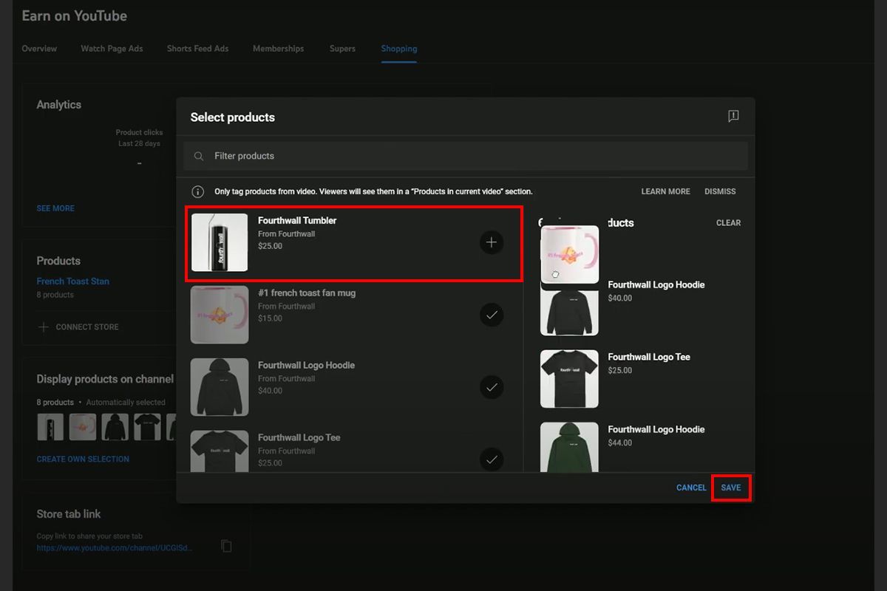Click the 'Automatically selected' label

click(126, 403)
